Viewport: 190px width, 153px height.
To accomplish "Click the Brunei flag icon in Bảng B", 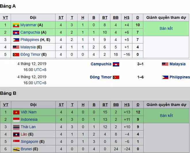I will (x=16, y=149).
